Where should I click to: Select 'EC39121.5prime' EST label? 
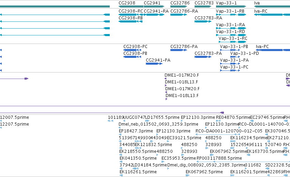pyautogui.click(x=184, y=138)
